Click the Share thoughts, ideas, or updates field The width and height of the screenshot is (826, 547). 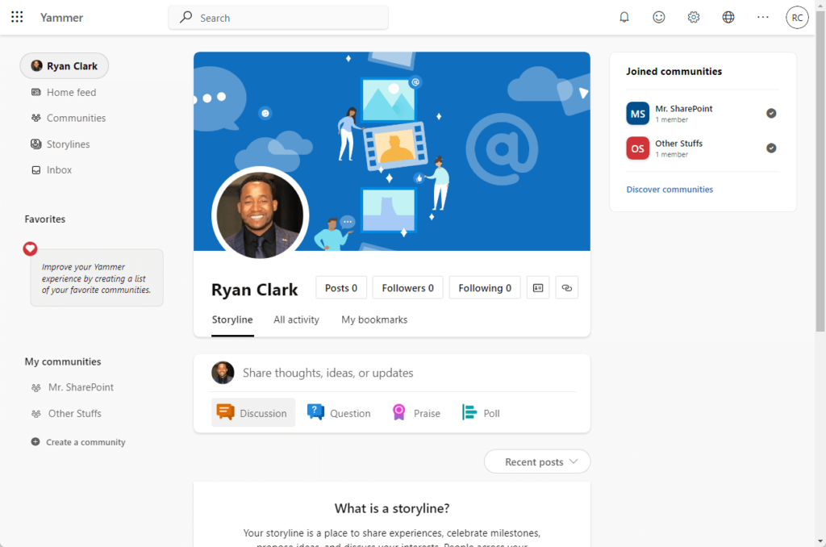click(x=327, y=373)
